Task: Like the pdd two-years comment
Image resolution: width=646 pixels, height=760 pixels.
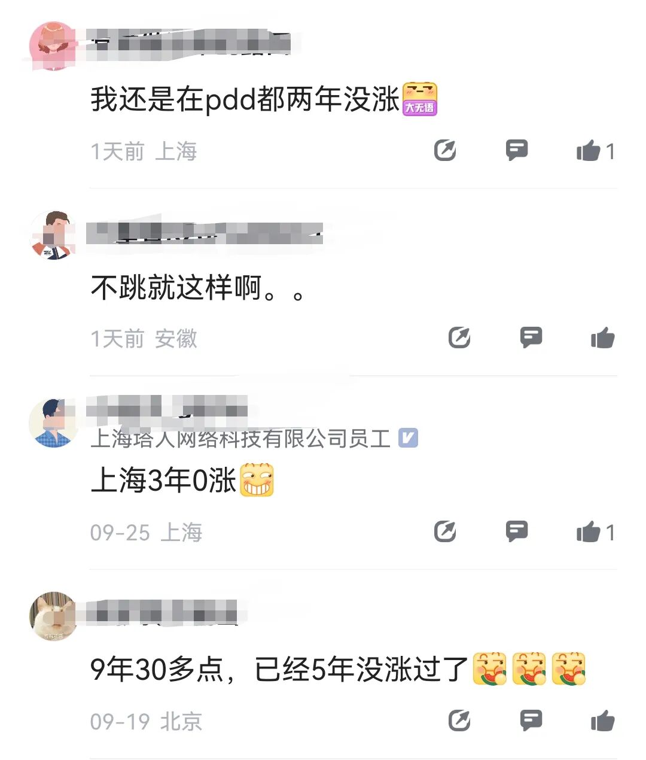Action: tap(595, 151)
